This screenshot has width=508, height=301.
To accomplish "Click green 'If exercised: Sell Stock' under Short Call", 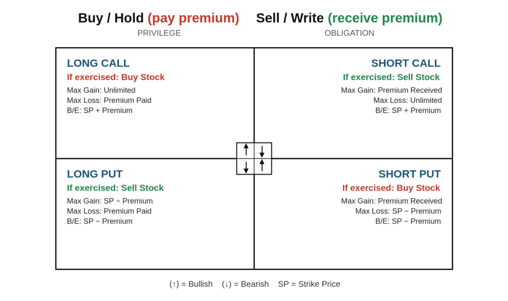I will (391, 77).
